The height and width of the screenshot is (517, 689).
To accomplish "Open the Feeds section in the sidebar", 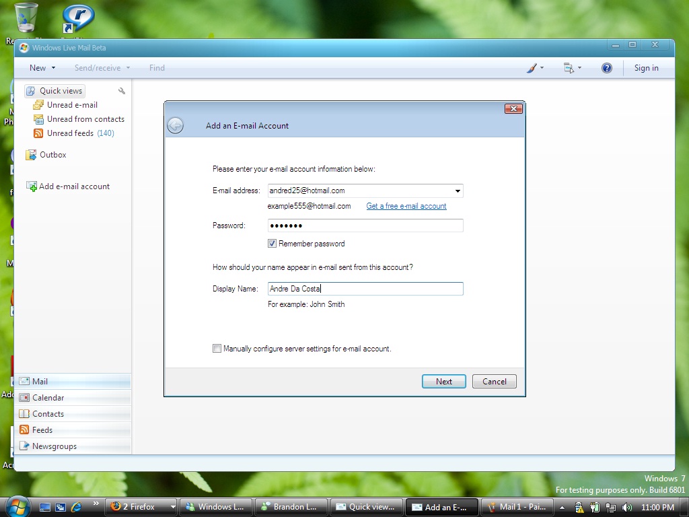I will (x=73, y=430).
